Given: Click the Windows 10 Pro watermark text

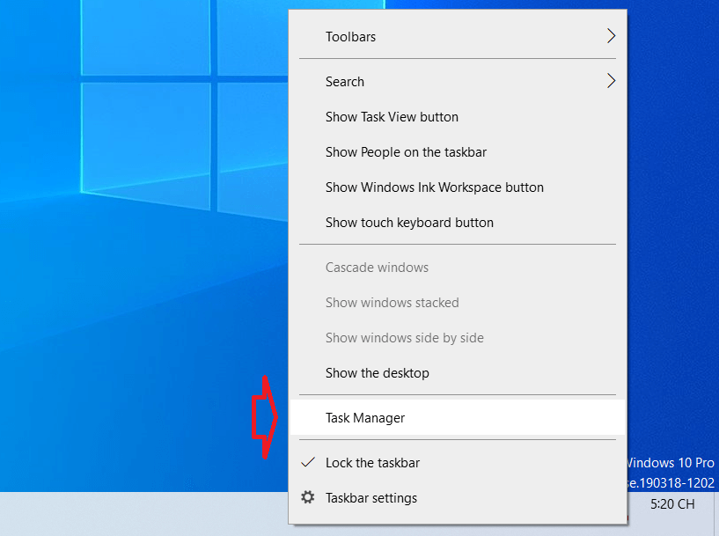Looking at the screenshot, I should (670, 462).
